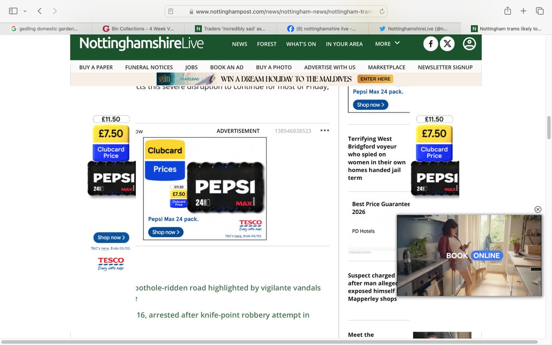
Task: Open the NEWS section
Action: point(240,44)
